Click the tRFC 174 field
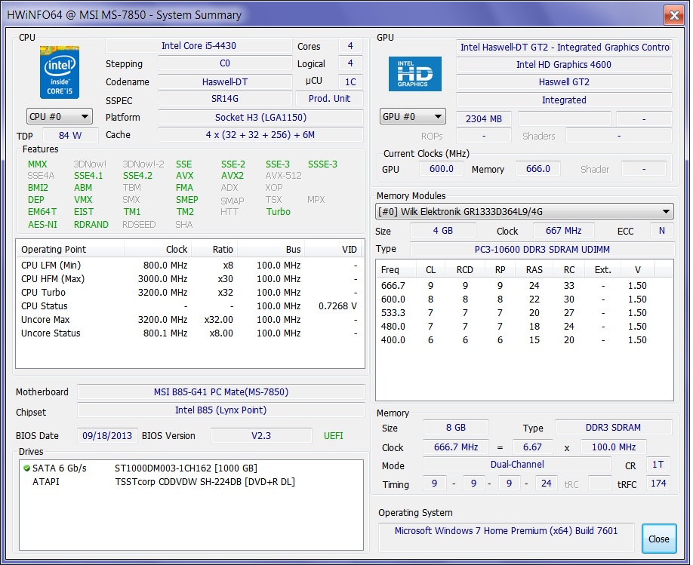 (658, 484)
